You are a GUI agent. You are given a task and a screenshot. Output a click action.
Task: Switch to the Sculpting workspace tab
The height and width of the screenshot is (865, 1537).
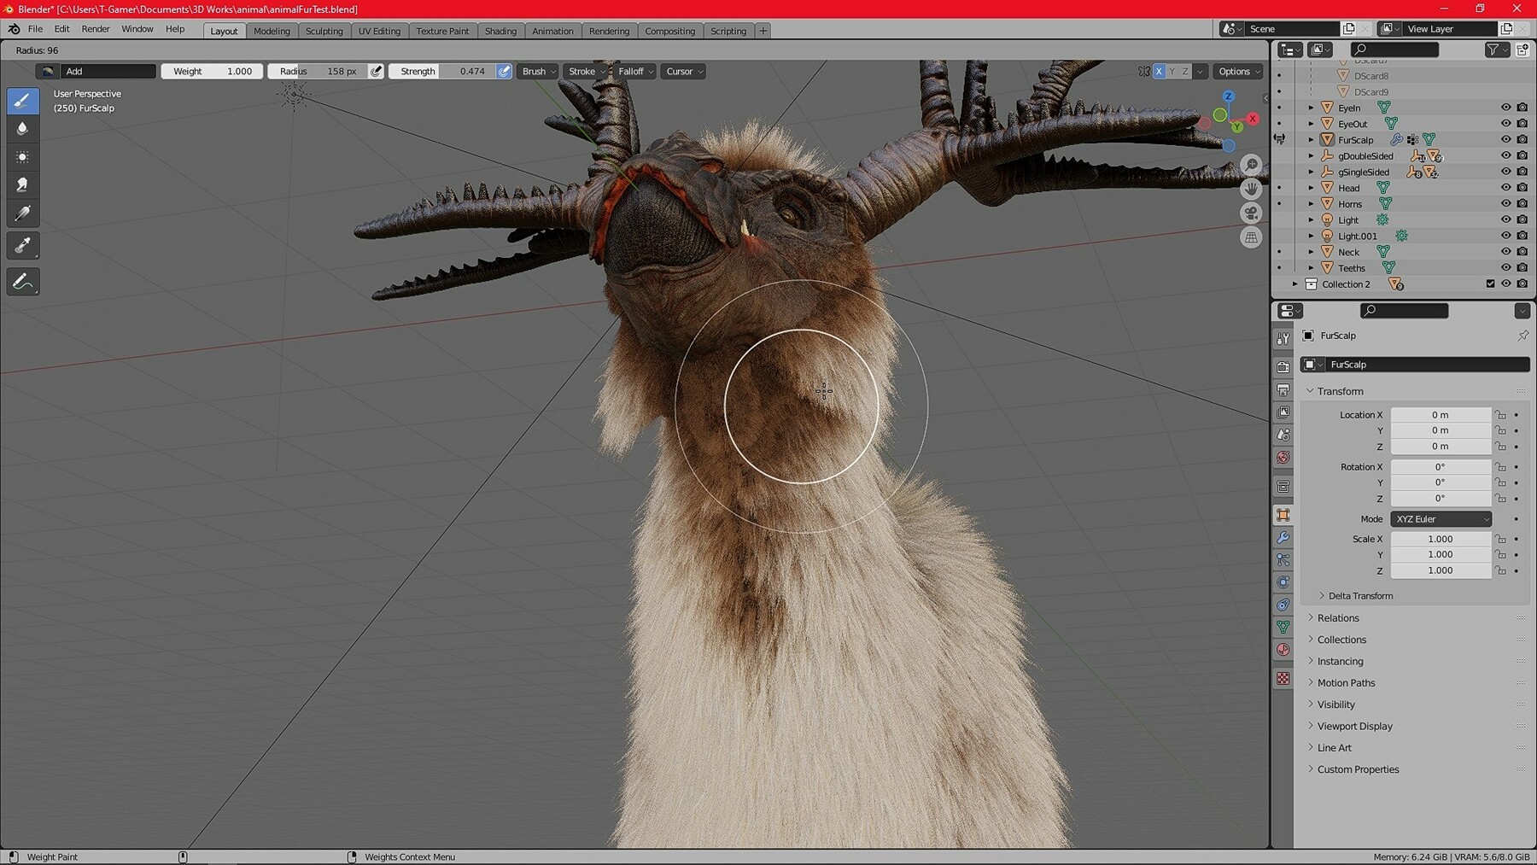(x=324, y=31)
